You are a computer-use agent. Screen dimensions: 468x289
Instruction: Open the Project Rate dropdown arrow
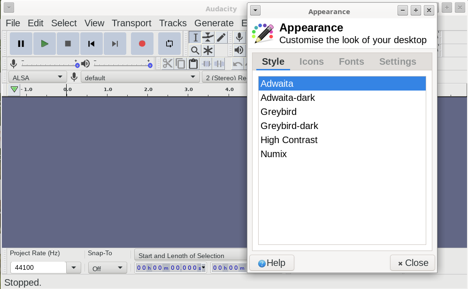coord(73,267)
